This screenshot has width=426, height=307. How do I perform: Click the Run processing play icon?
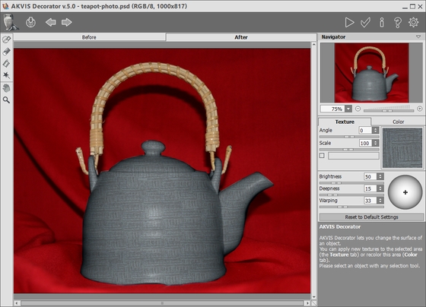point(349,23)
